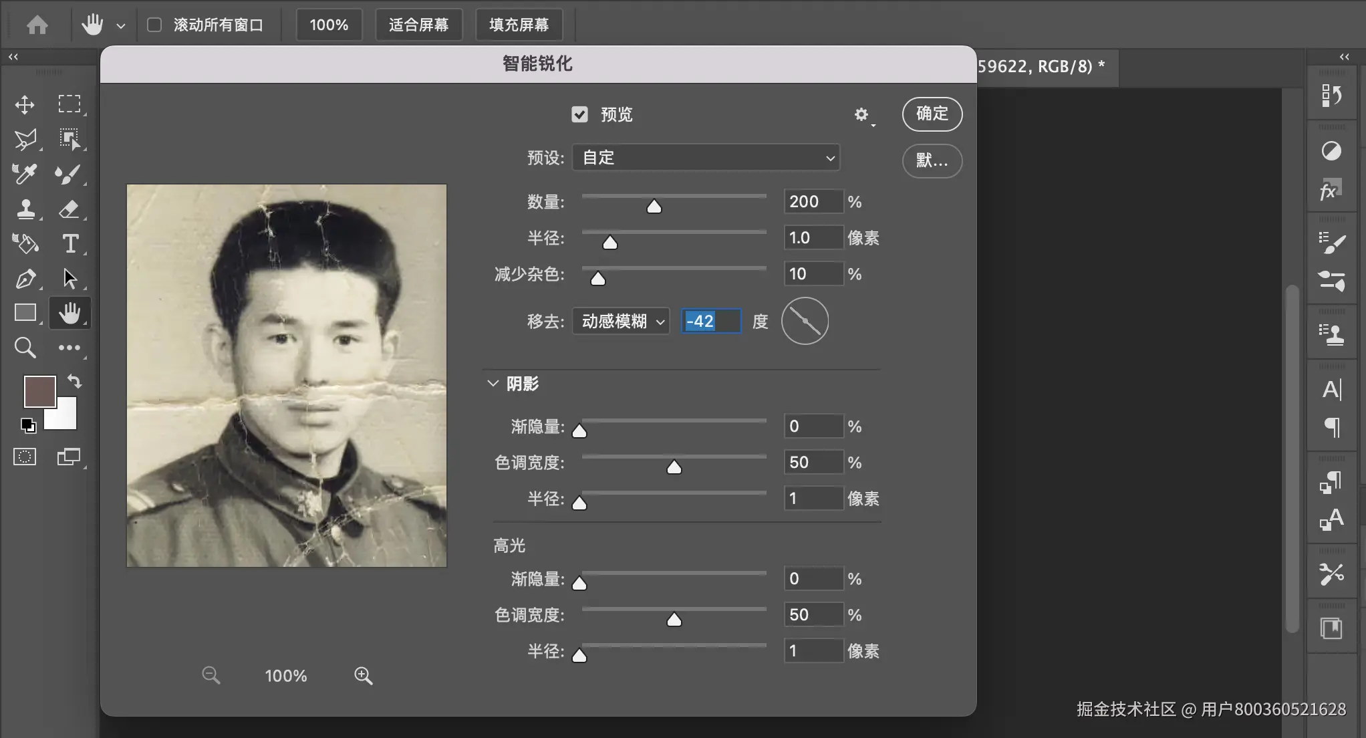Open the gear settings menu

862,115
